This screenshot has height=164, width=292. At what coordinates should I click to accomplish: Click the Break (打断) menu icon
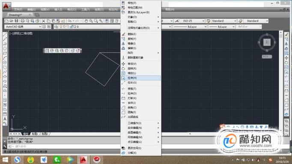pyautogui.click(x=123, y=98)
